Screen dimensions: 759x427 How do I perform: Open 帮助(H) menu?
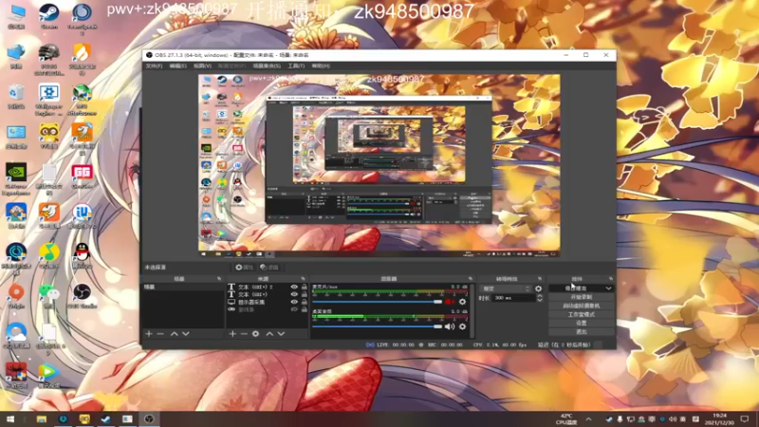pos(321,65)
